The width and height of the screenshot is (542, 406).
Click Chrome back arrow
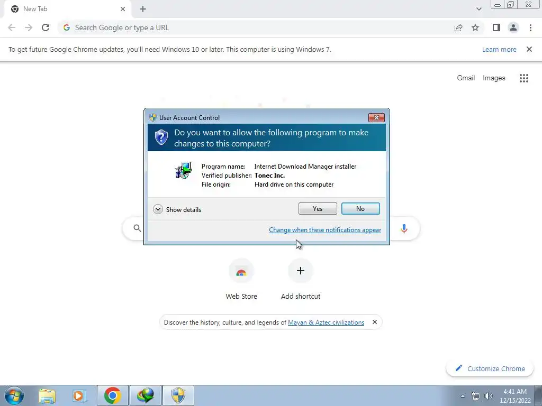tap(12, 27)
